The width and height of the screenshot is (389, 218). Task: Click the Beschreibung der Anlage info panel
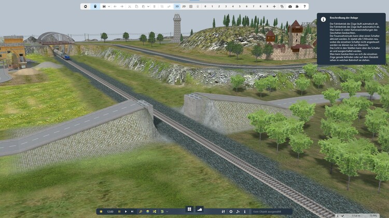(353, 39)
